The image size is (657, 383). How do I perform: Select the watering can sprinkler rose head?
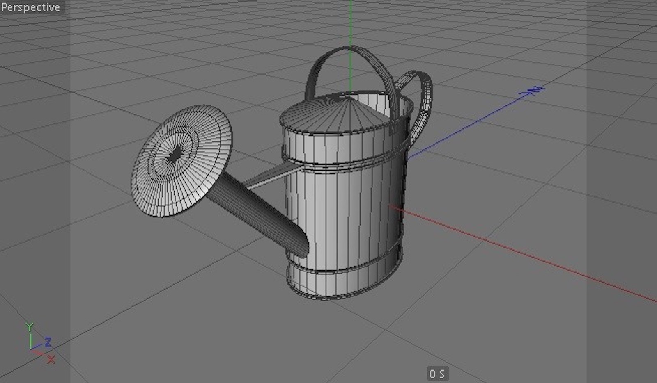click(181, 161)
